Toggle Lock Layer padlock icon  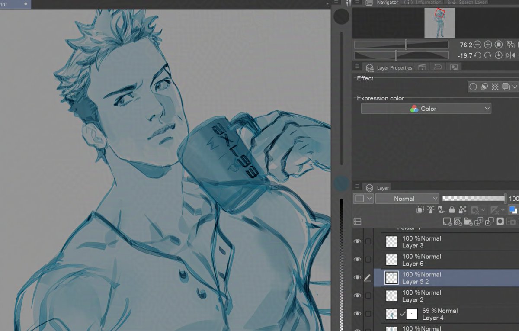(x=452, y=210)
